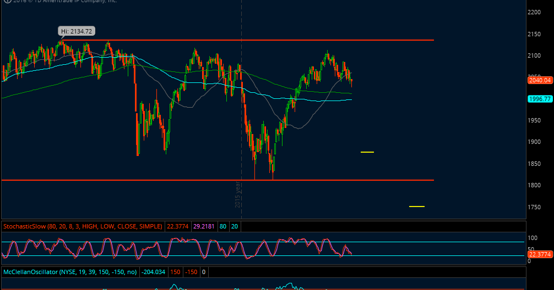This screenshot has height=290, width=554.
Task: Click the 100 value on stochastic axis
Action: coord(533,238)
